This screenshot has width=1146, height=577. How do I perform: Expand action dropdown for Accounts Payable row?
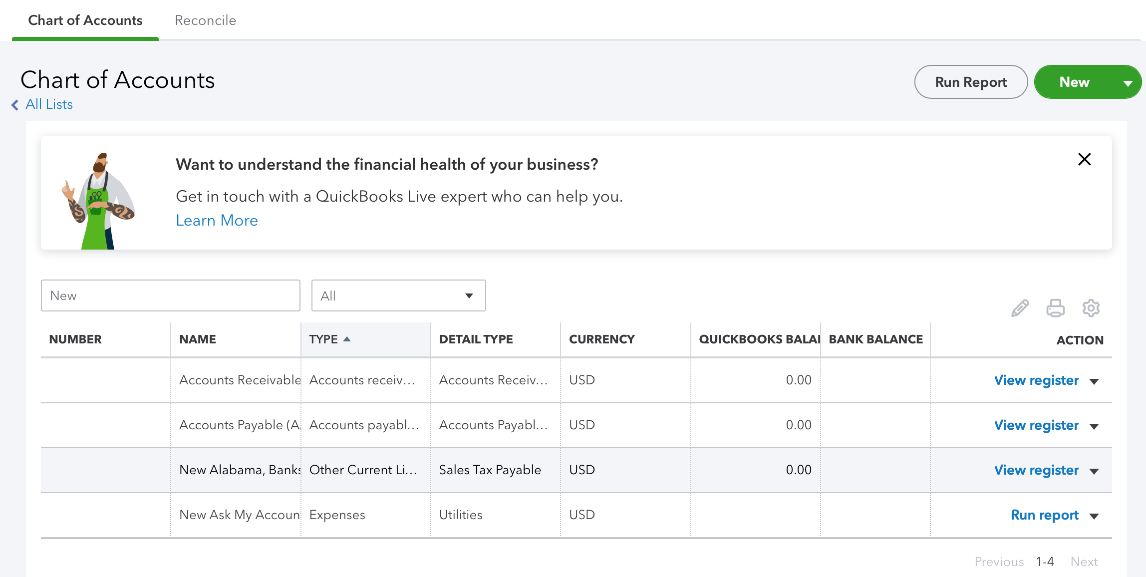1094,426
